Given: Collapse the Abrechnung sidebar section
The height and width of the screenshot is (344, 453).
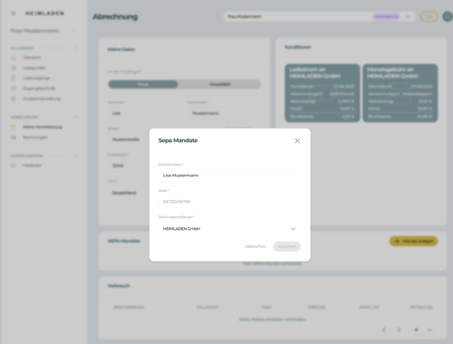Looking at the screenshot, I should 75,117.
